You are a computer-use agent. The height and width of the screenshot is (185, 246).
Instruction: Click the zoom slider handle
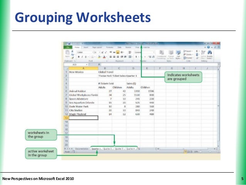[x=210, y=152]
